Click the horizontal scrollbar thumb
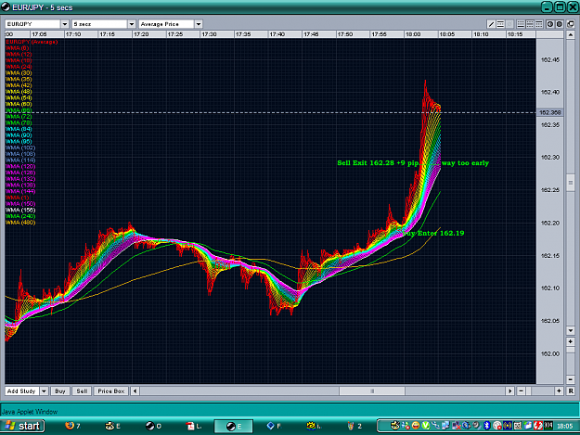Image resolution: width=580 pixels, height=435 pixels. point(372,390)
